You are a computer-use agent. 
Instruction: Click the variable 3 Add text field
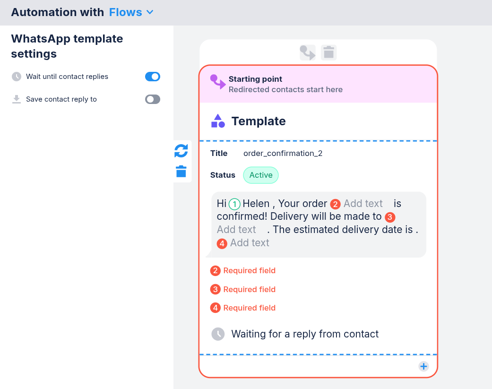[x=236, y=230]
